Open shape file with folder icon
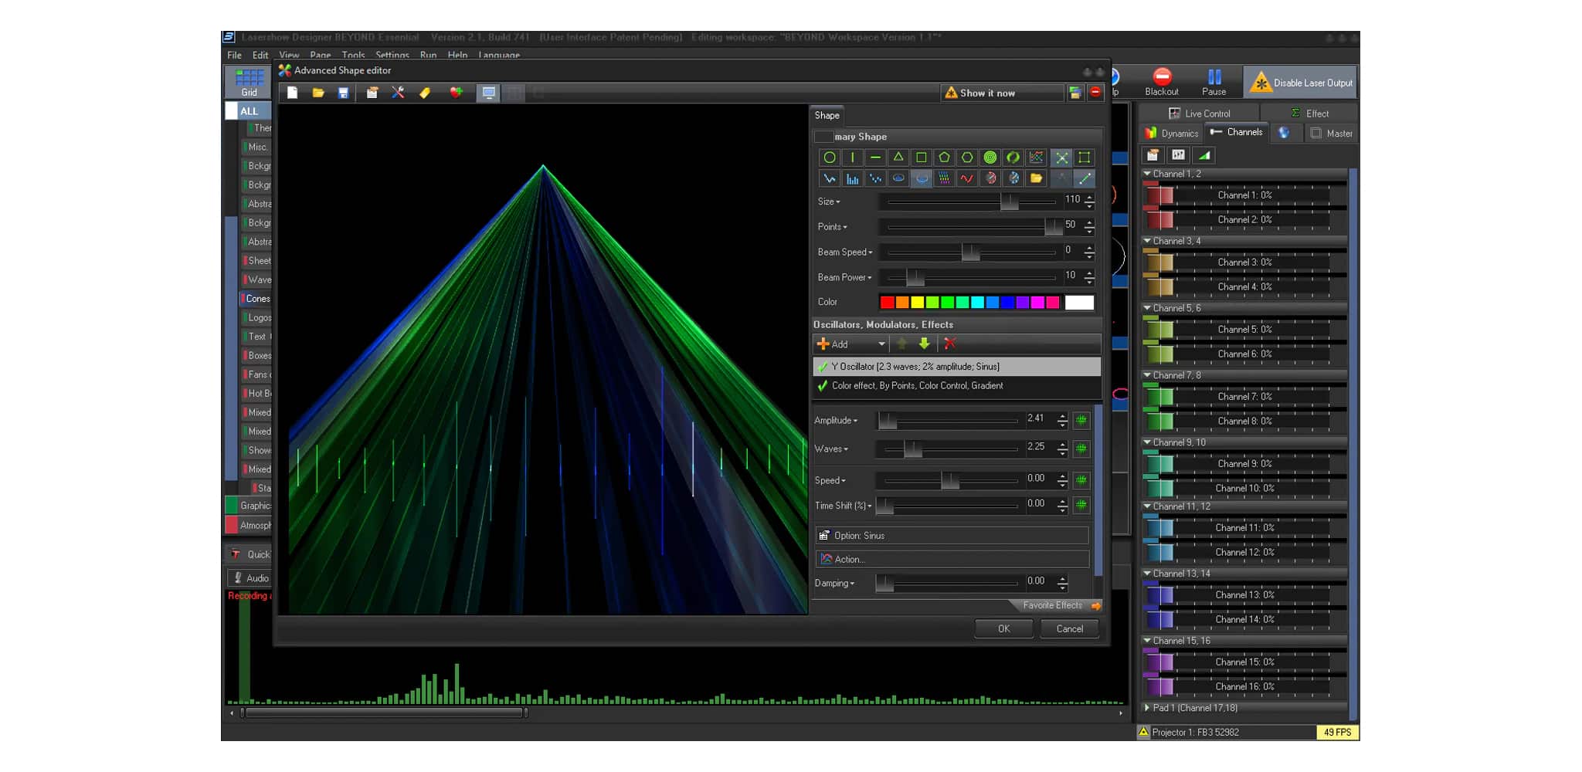Image resolution: width=1582 pixels, height=772 pixels. (x=317, y=93)
